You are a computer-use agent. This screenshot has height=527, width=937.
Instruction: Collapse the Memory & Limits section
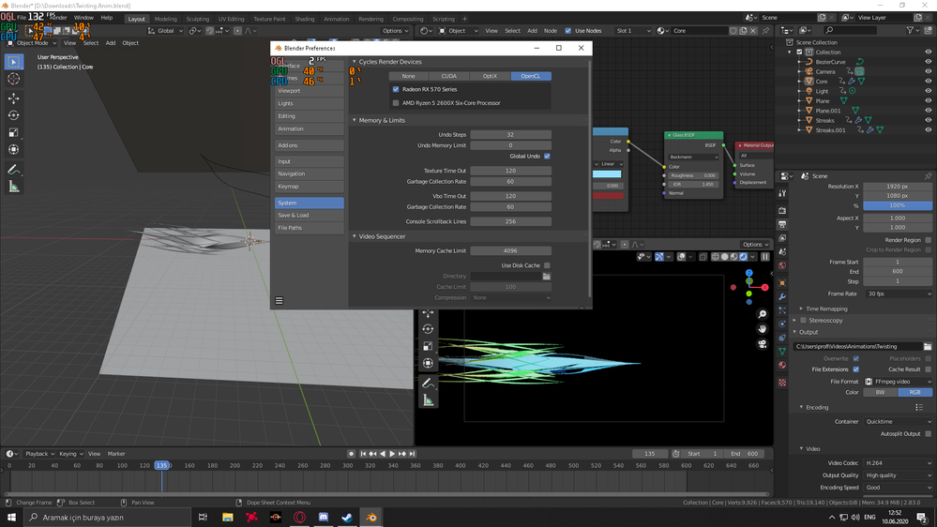click(355, 120)
